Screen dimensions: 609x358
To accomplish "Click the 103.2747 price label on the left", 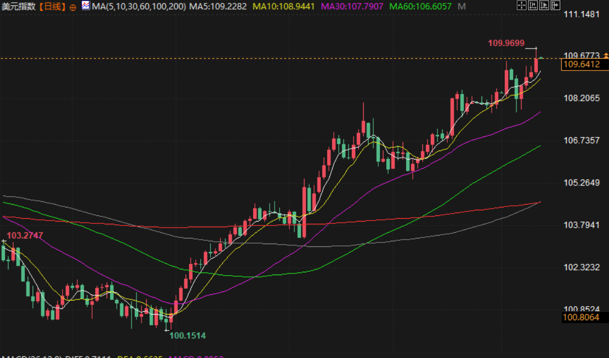I will pos(25,235).
